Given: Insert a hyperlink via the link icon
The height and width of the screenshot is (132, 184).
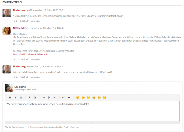Looking at the screenshot, I should (x=30, y=98).
